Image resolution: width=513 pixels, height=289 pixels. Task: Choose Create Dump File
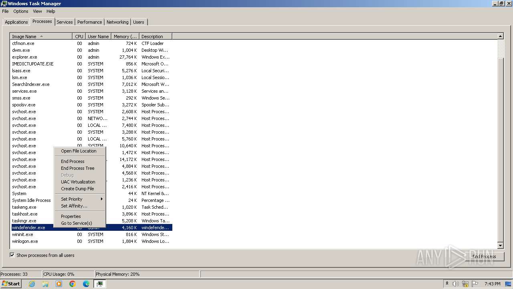pyautogui.click(x=80, y=189)
